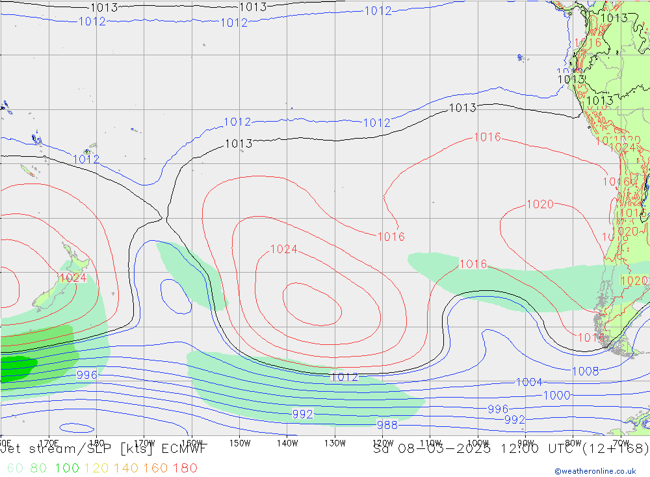The width and height of the screenshot is (650, 477).
Task: Select the 180 longitude label
Action: coord(97,443)
